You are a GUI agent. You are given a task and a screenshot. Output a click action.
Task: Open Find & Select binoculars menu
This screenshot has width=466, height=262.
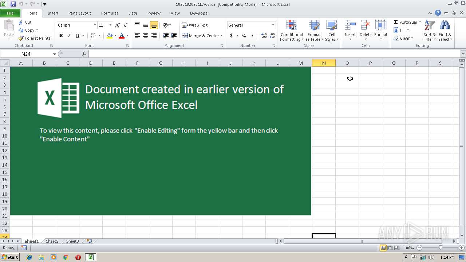(445, 31)
